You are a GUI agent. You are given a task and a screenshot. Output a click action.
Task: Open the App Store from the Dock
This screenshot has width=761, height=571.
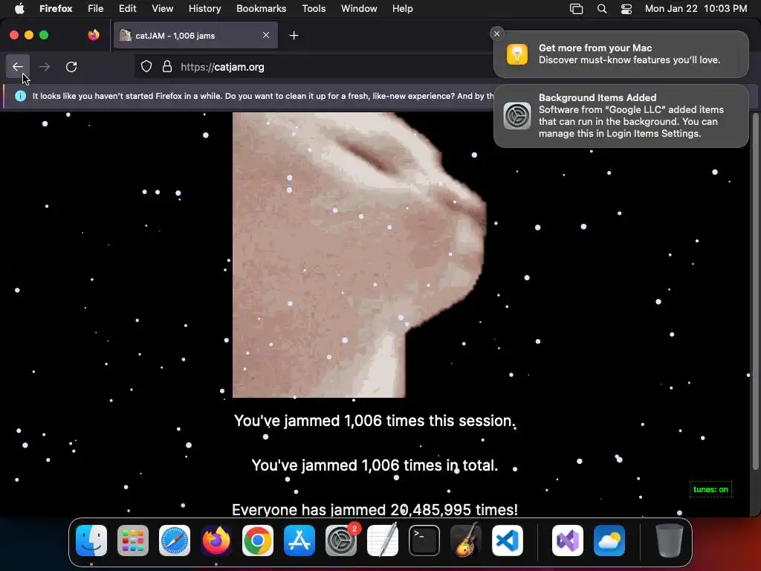pyautogui.click(x=299, y=541)
